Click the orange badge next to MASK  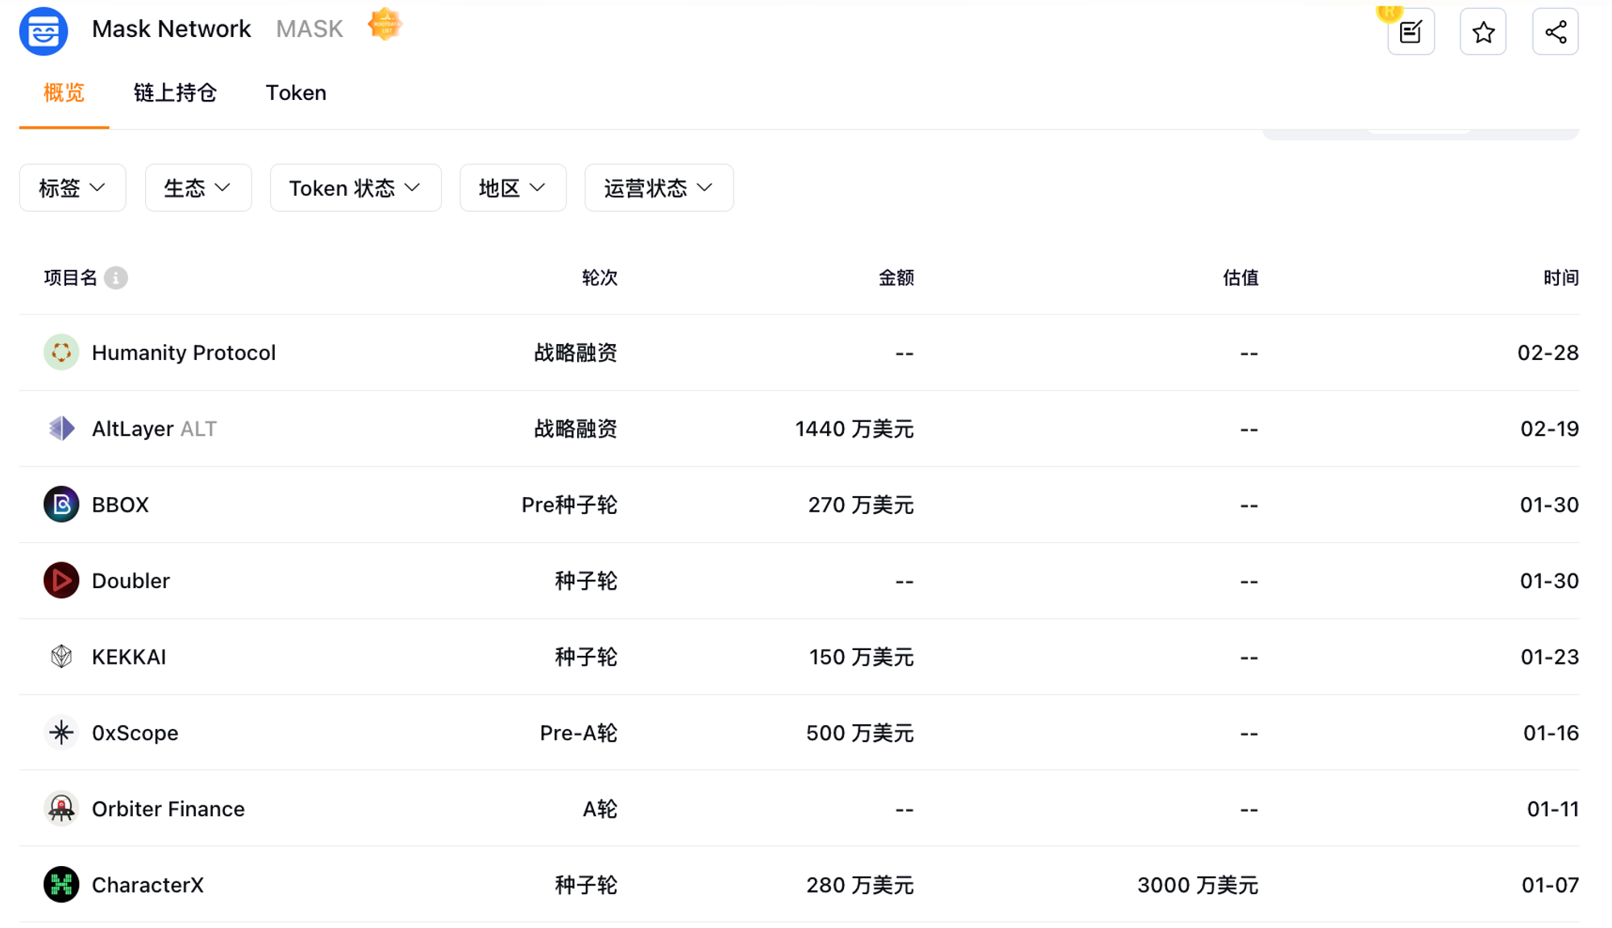(384, 25)
